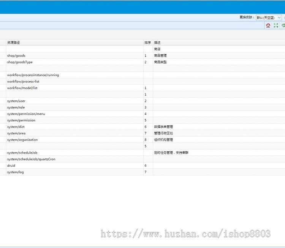Viewport: 285px width, 248px height.
Task: Click the 组织机构管理 description cell
Action: pos(219,140)
